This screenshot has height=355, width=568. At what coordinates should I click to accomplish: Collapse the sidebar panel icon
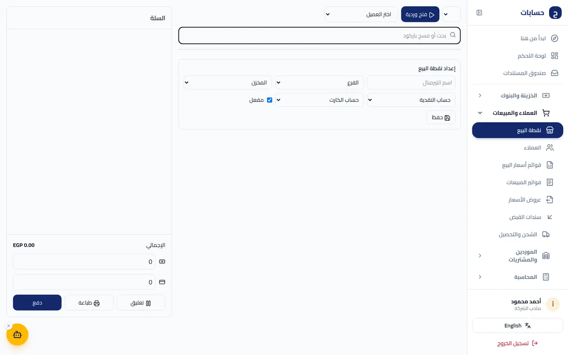pos(479,13)
